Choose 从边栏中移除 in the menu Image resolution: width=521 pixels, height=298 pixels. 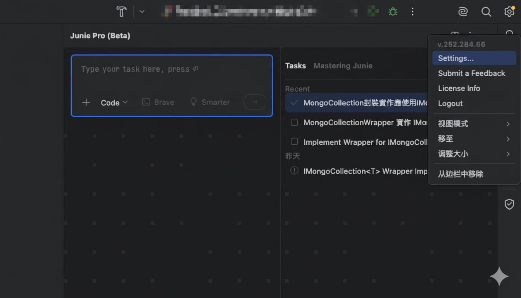coord(474,174)
